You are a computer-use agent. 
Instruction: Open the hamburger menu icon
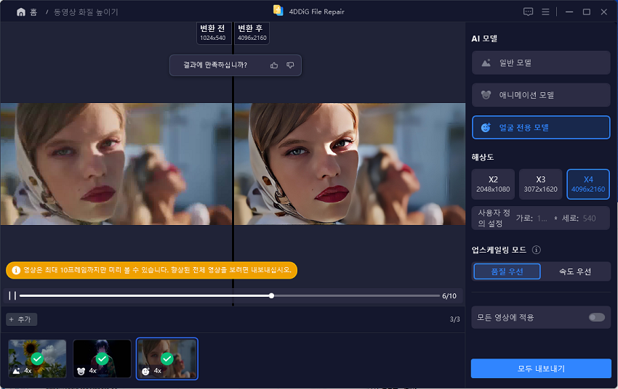pos(545,12)
